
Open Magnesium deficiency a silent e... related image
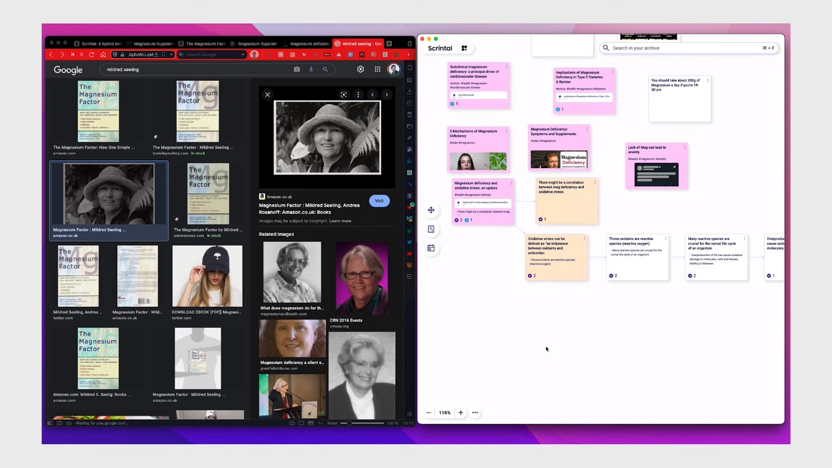pyautogui.click(x=292, y=339)
